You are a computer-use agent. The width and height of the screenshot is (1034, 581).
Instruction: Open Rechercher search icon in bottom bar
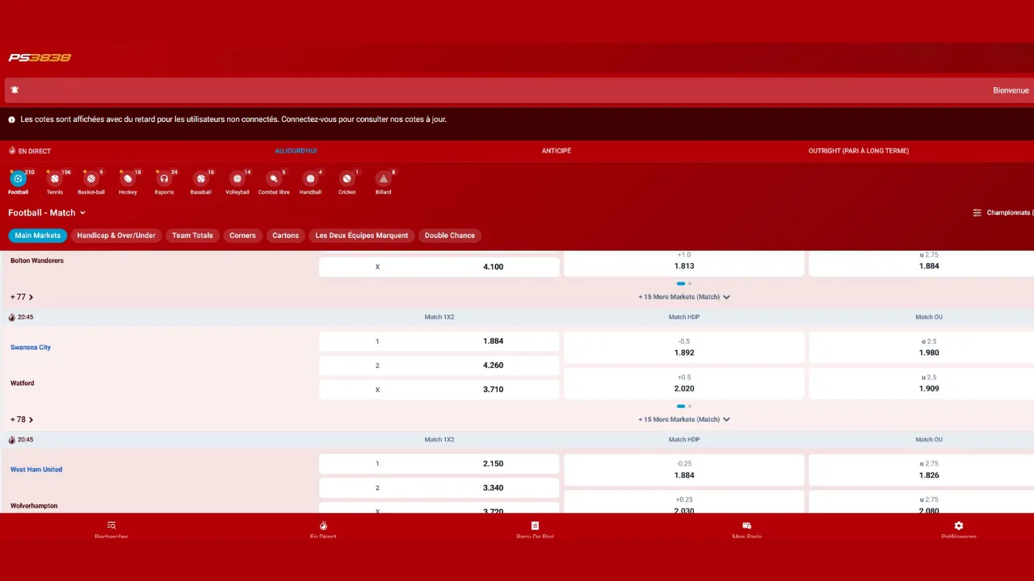point(111,525)
